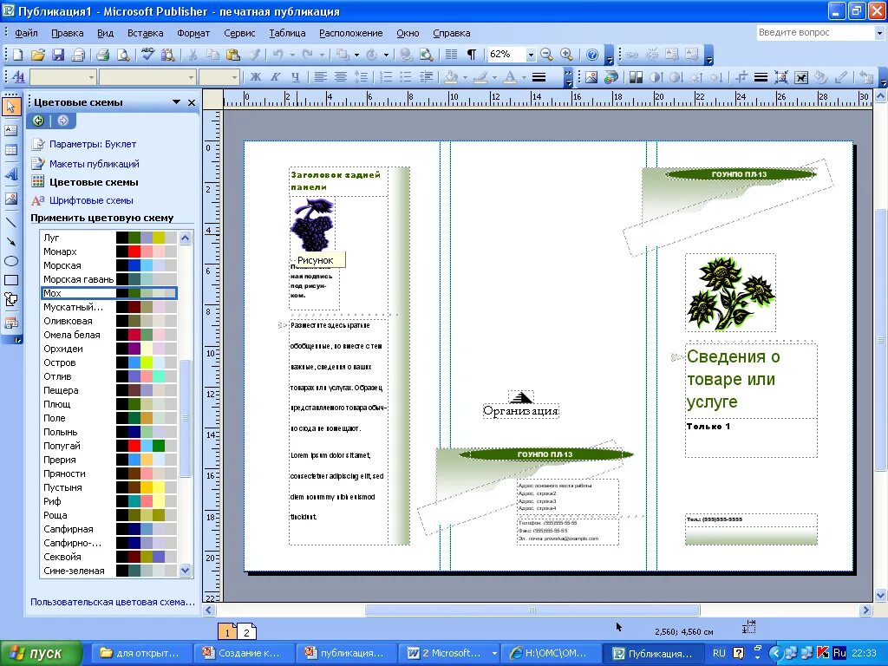This screenshot has width=888, height=666.
Task: Open the Правка menu
Action: pos(68,33)
